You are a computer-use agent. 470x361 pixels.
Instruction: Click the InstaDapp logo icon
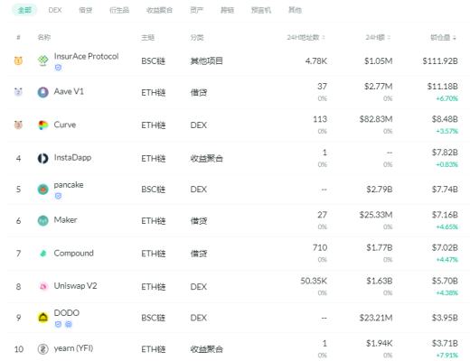pyautogui.click(x=43, y=158)
